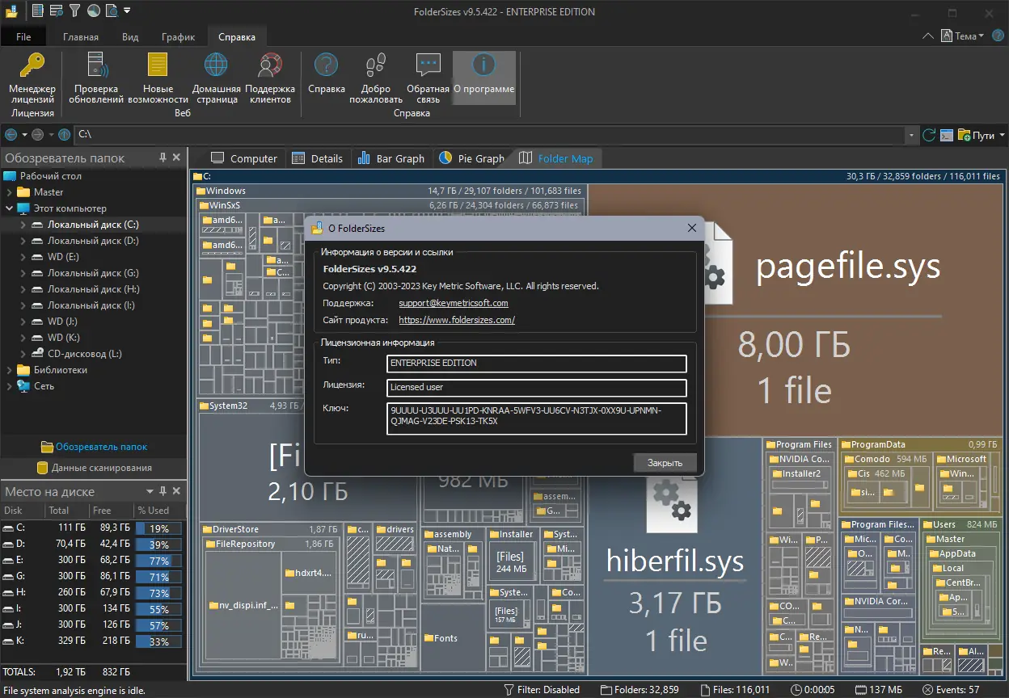This screenshot has height=698, width=1009.
Task: Open the https://www.foldersizes.com/ link
Action: pyautogui.click(x=457, y=320)
